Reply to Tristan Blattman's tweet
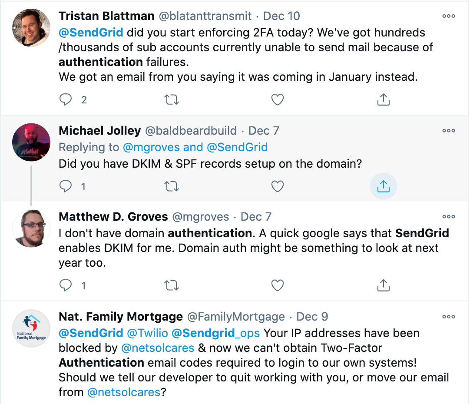 click(x=66, y=100)
